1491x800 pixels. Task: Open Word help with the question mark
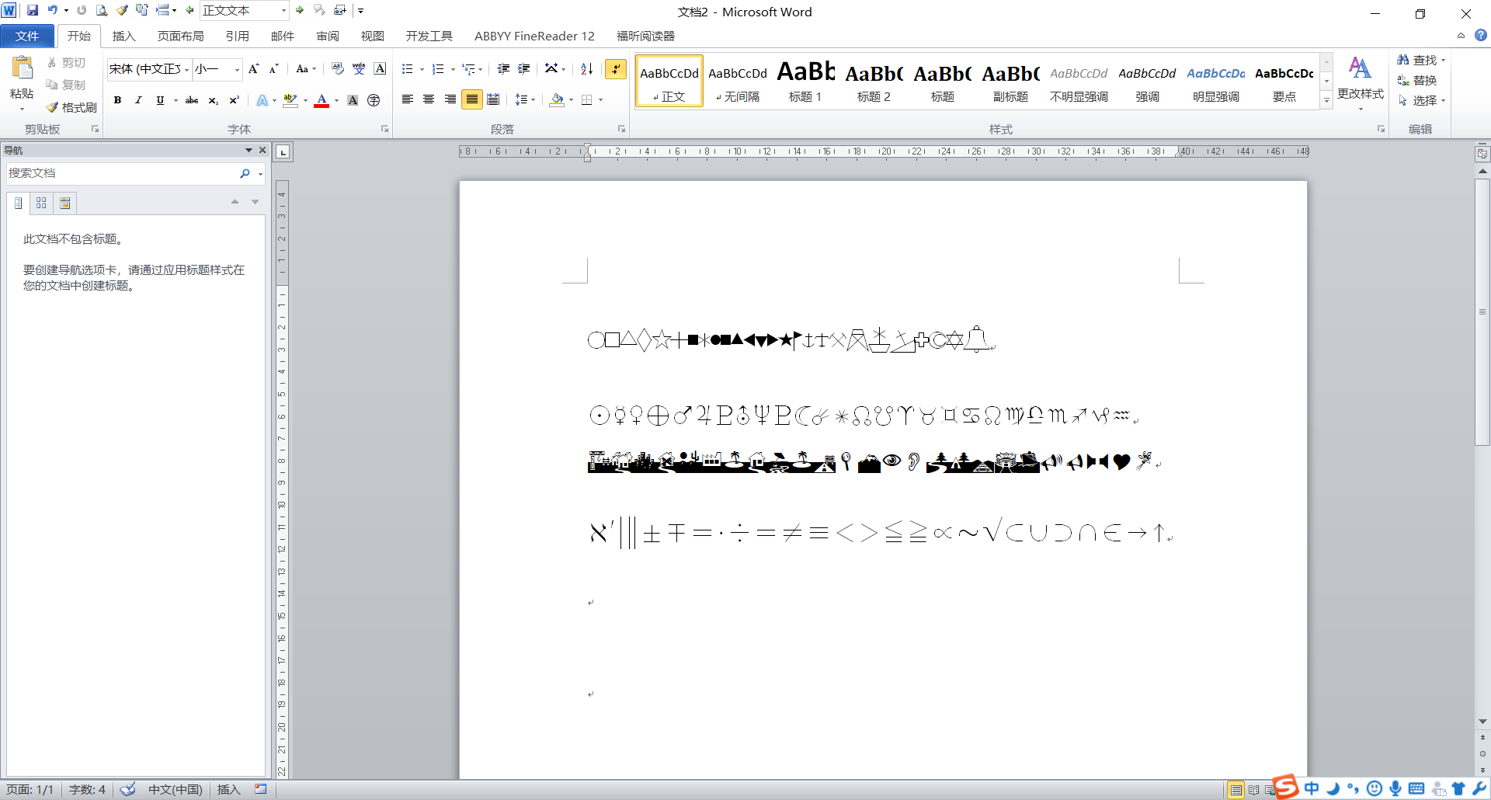pos(1481,36)
